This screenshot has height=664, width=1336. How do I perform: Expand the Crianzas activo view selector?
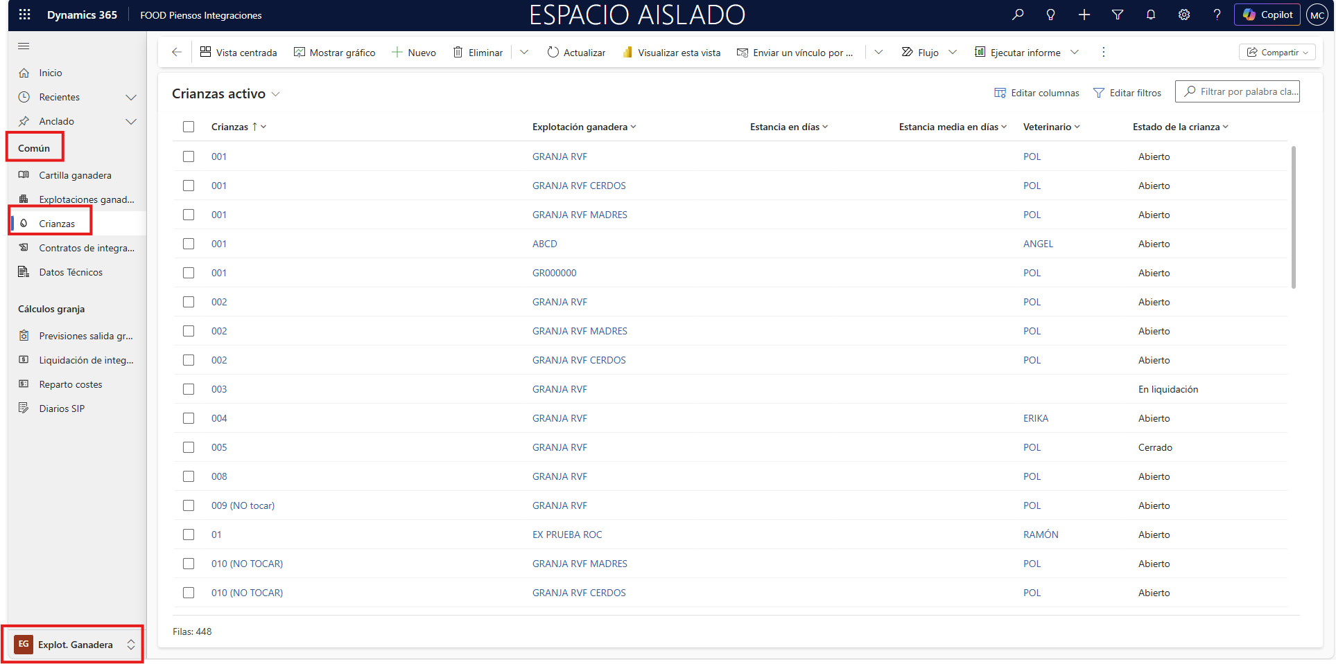pyautogui.click(x=275, y=94)
